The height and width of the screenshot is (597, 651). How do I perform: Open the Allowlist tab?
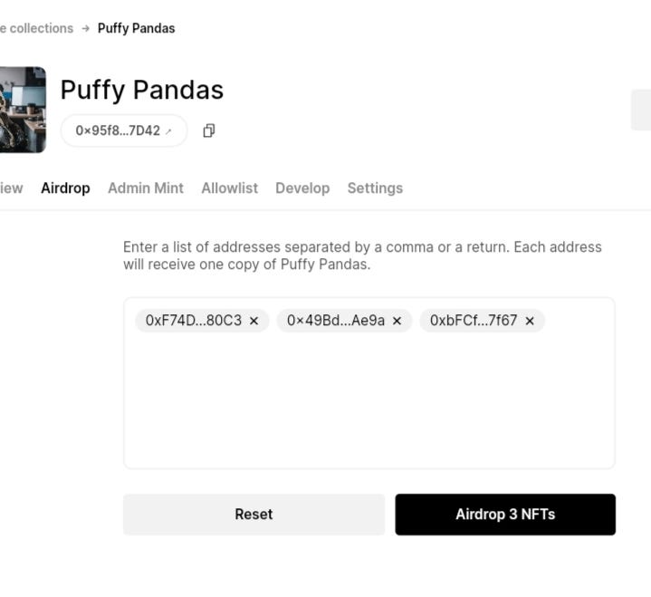230,188
